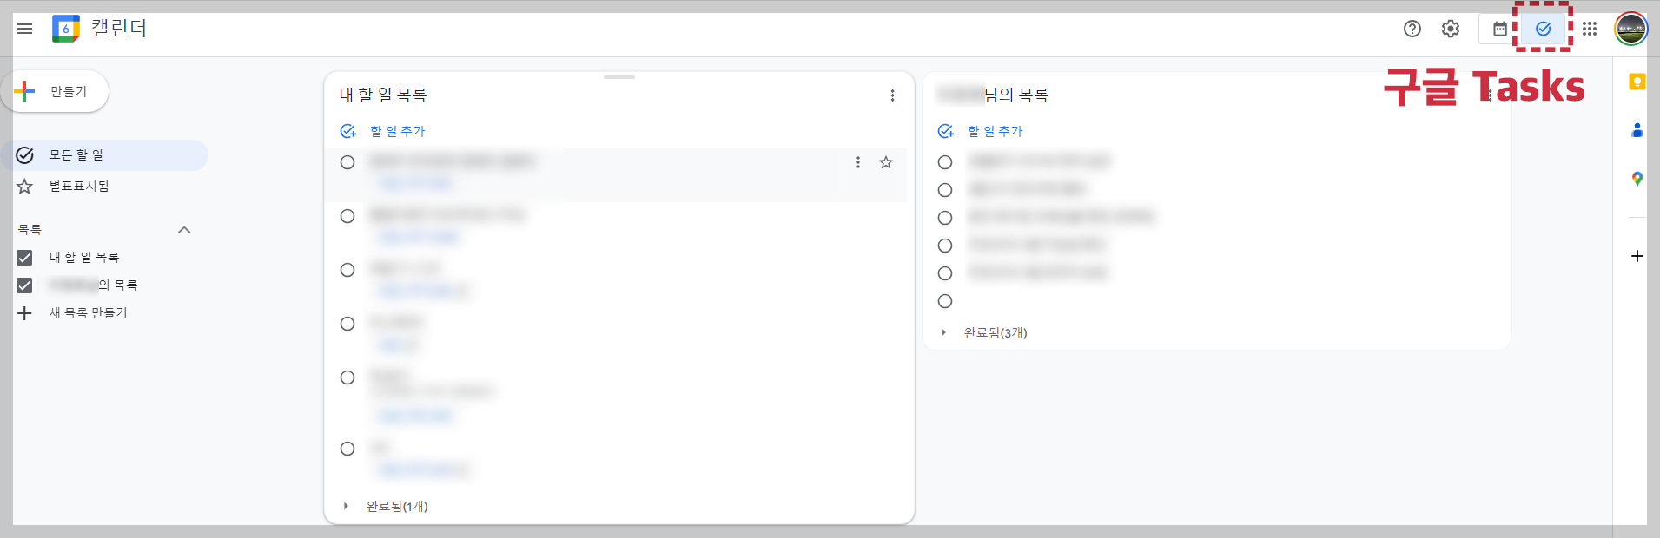Open the Settings gear menu
The height and width of the screenshot is (538, 1660).
1451,29
